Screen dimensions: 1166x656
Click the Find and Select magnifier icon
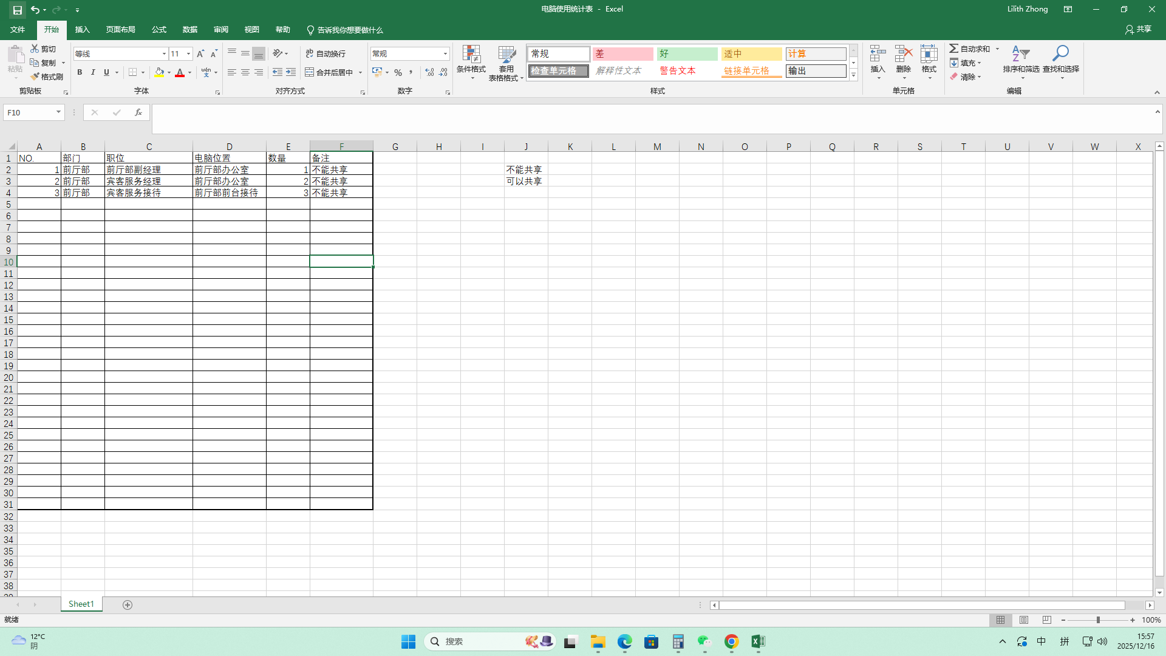[1060, 54]
